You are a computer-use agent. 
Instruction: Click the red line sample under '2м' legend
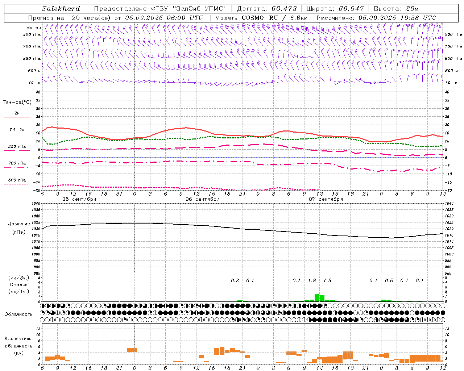[x=17, y=117]
